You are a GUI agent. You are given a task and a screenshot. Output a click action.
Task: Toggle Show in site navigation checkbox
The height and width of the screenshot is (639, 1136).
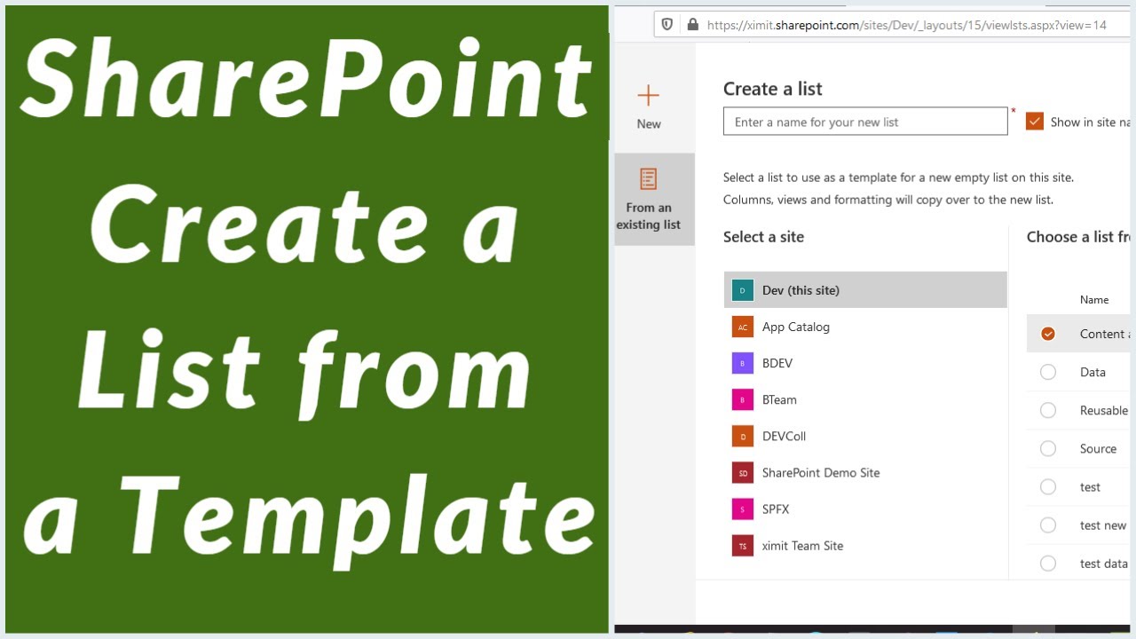pyautogui.click(x=1035, y=122)
